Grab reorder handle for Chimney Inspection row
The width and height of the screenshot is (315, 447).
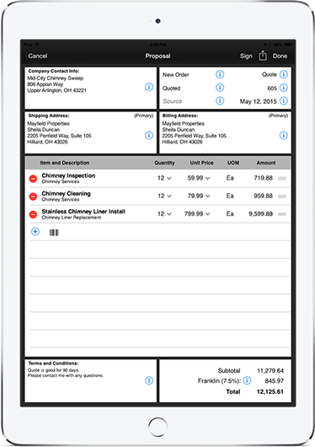coord(281,179)
